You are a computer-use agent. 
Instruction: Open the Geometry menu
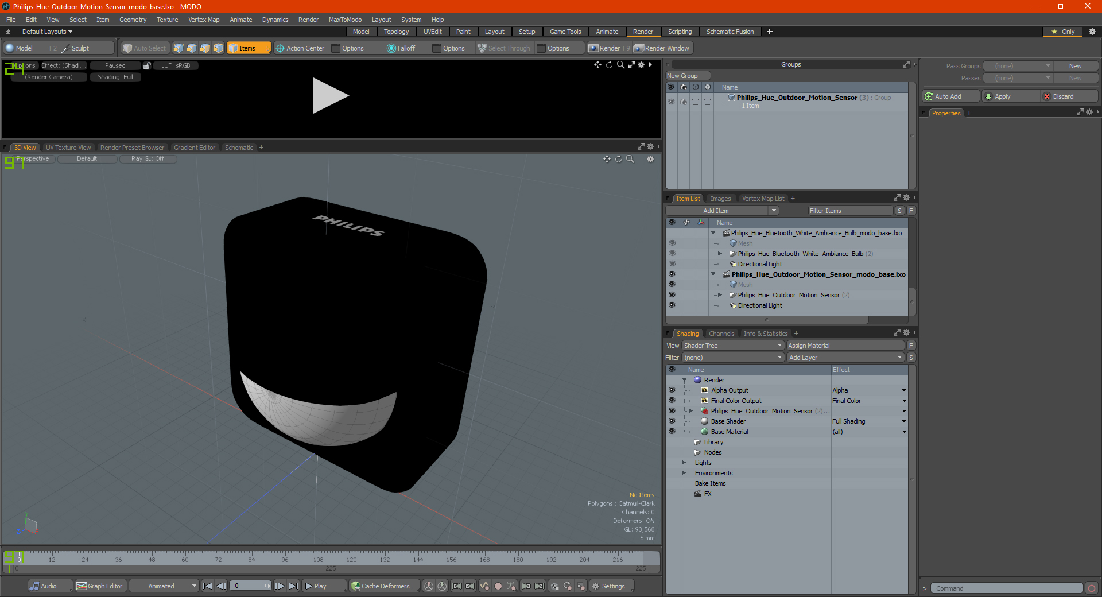tap(133, 20)
